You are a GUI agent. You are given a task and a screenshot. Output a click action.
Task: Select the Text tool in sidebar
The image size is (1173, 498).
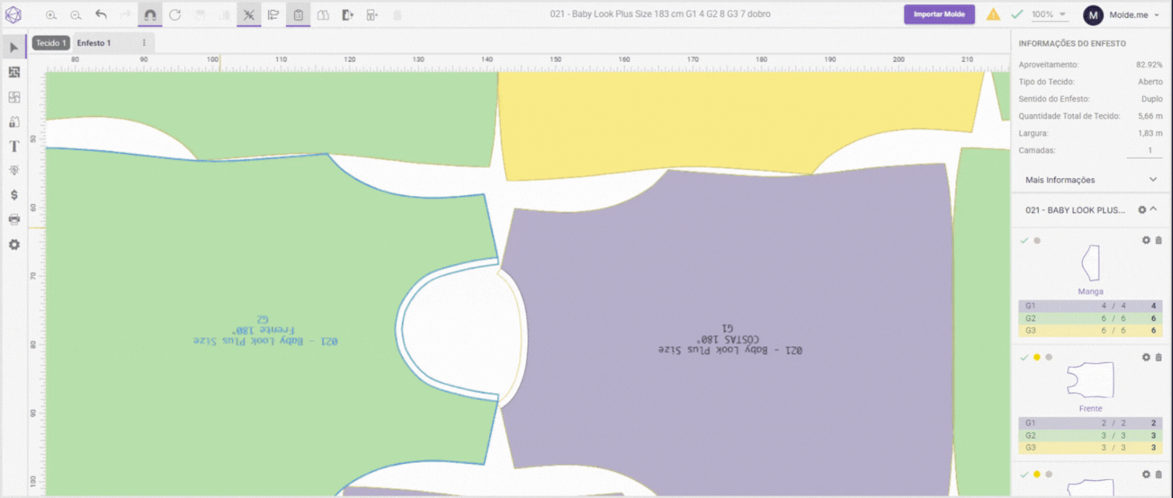[14, 146]
